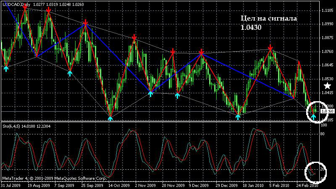Viewport: 336px width, 189px height.
Task: Click the 1.0990 price level on the axis
Action: click(x=328, y=24)
